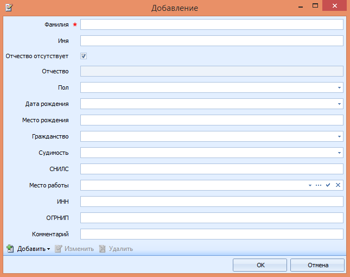The height and width of the screenshot is (277, 350).
Task: Open the Дата рождения date dropdown
Action: (339, 104)
